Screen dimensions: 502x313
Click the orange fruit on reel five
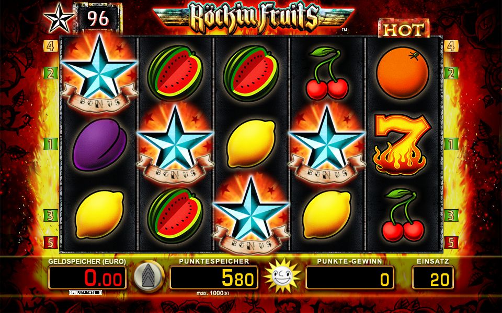(403, 73)
